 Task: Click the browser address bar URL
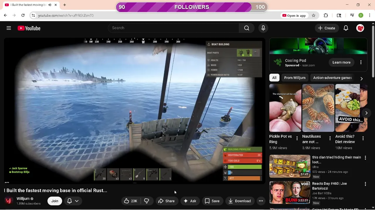click(66, 15)
